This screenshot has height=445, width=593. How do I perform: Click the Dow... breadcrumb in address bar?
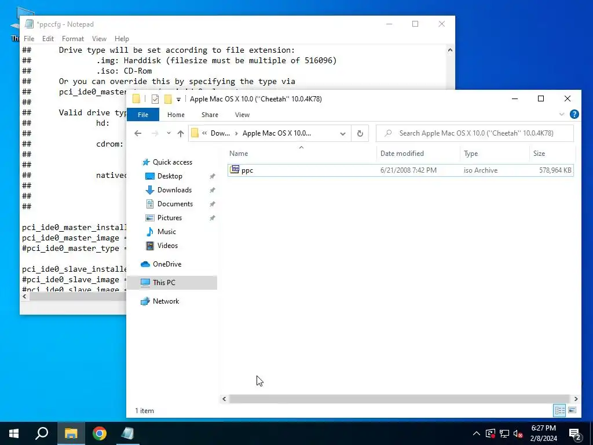tap(220, 133)
